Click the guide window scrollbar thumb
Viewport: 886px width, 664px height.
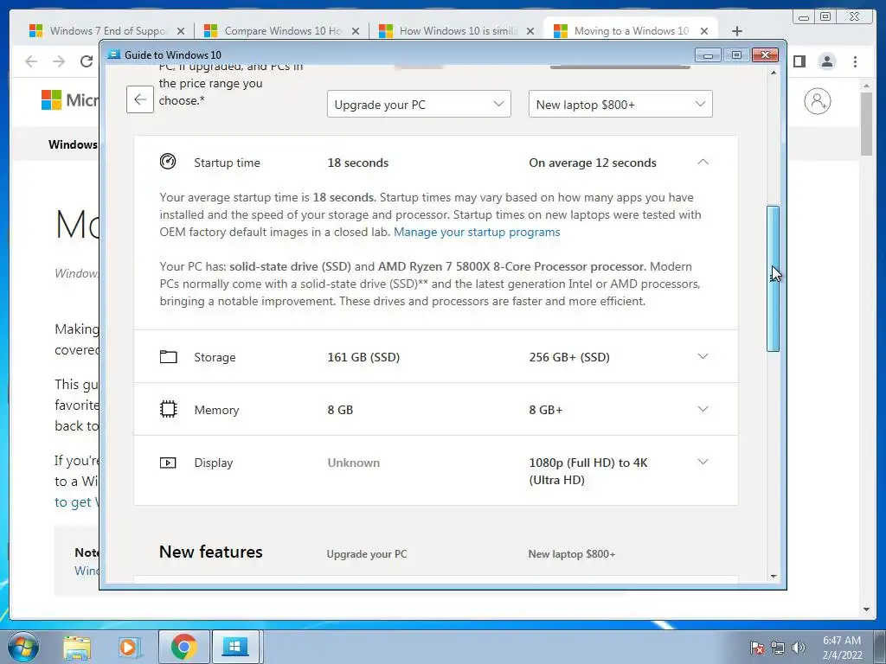(773, 279)
